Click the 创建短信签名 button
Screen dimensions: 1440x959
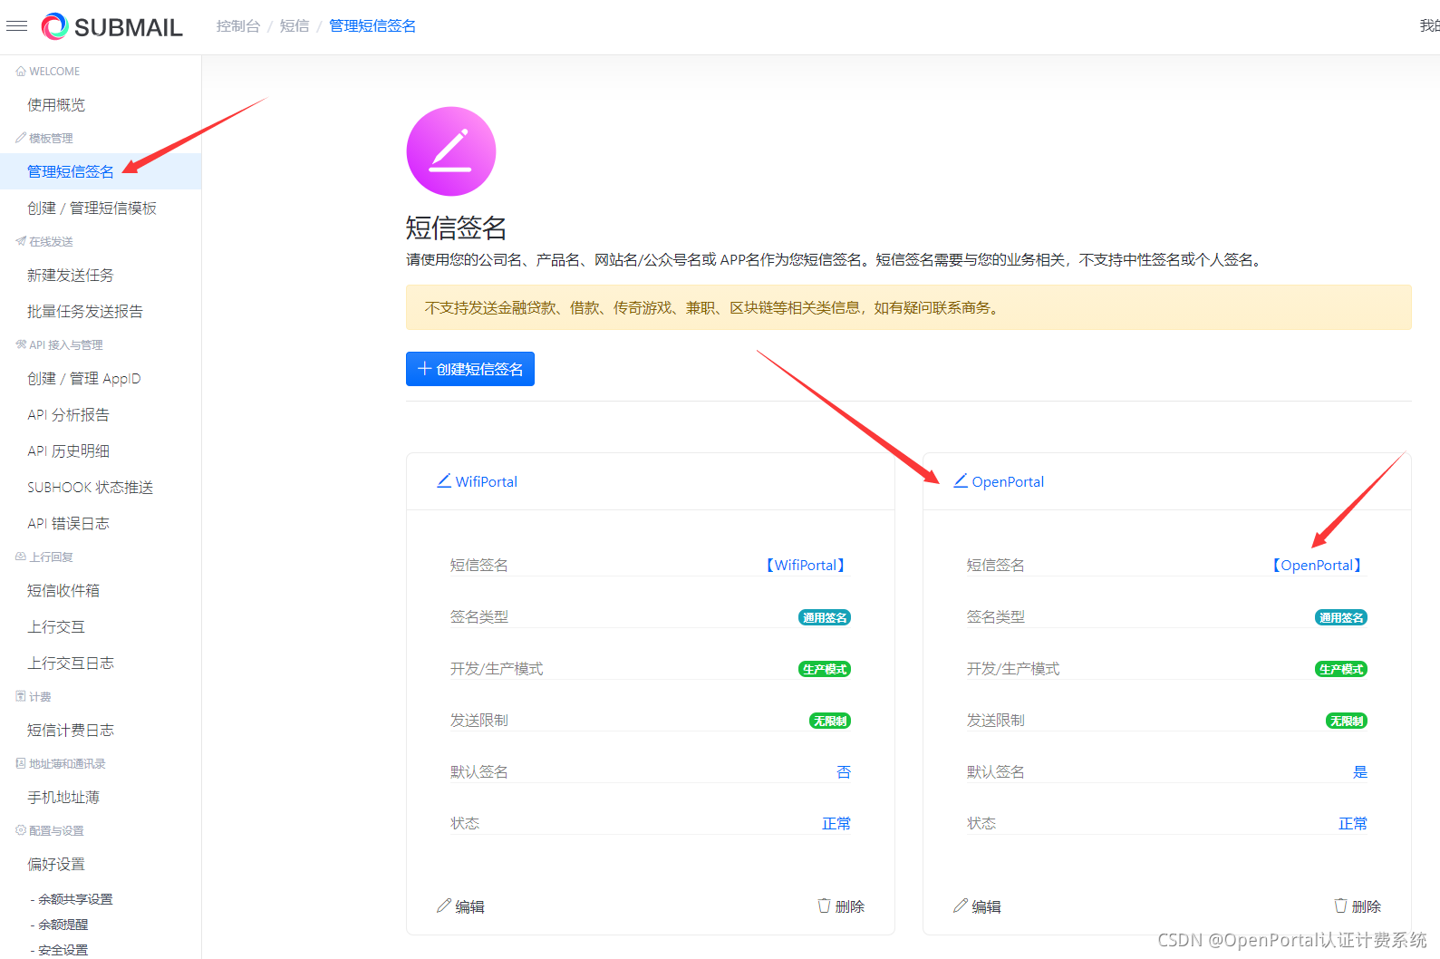470,369
